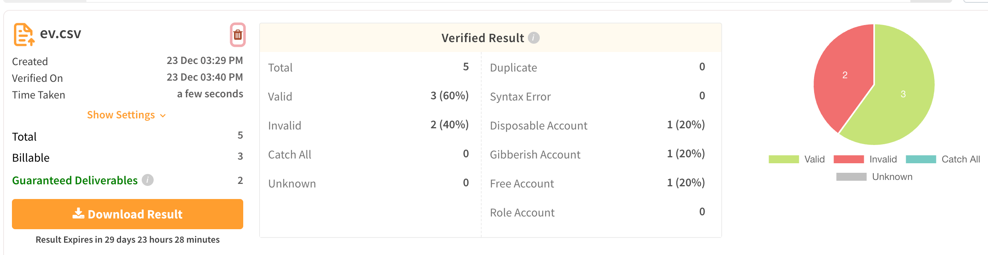Click the download arrow icon inside Download Result
Screen dimensions: 988x255
pos(78,214)
